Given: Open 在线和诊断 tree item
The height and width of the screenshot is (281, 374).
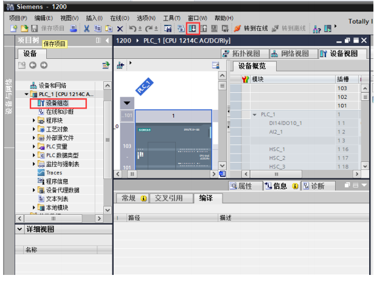Looking at the screenshot, I should pos(60,112).
